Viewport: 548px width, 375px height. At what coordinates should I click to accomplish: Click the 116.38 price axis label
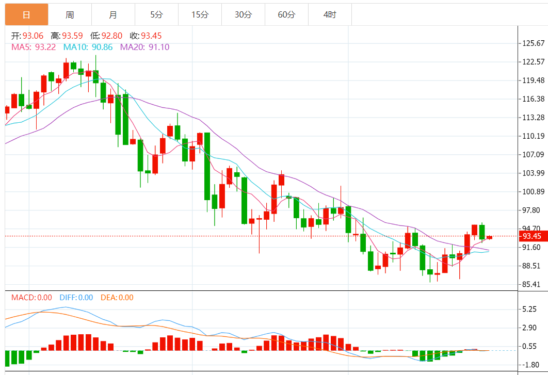(534, 99)
